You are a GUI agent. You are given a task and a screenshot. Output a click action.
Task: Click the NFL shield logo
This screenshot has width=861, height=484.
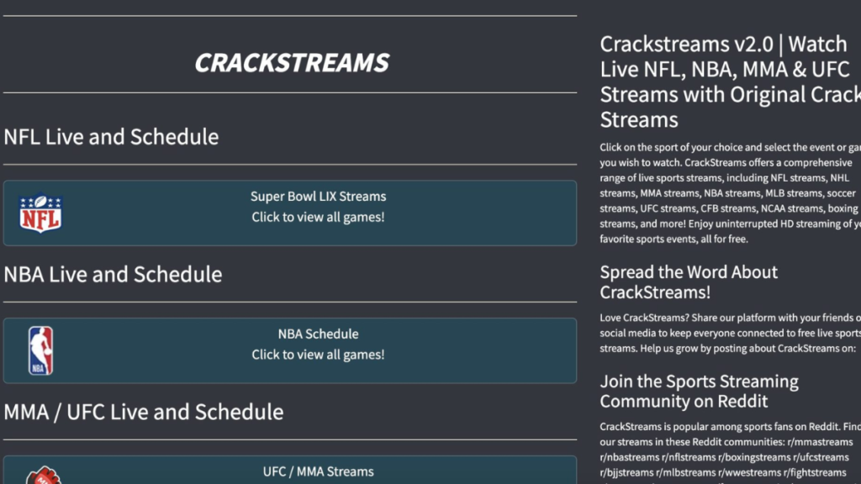pos(40,213)
